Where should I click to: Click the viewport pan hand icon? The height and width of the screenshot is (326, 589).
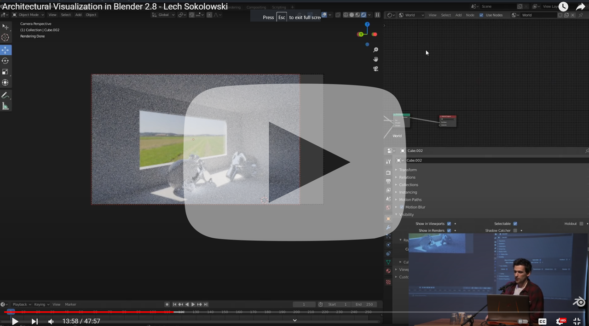pyautogui.click(x=375, y=59)
